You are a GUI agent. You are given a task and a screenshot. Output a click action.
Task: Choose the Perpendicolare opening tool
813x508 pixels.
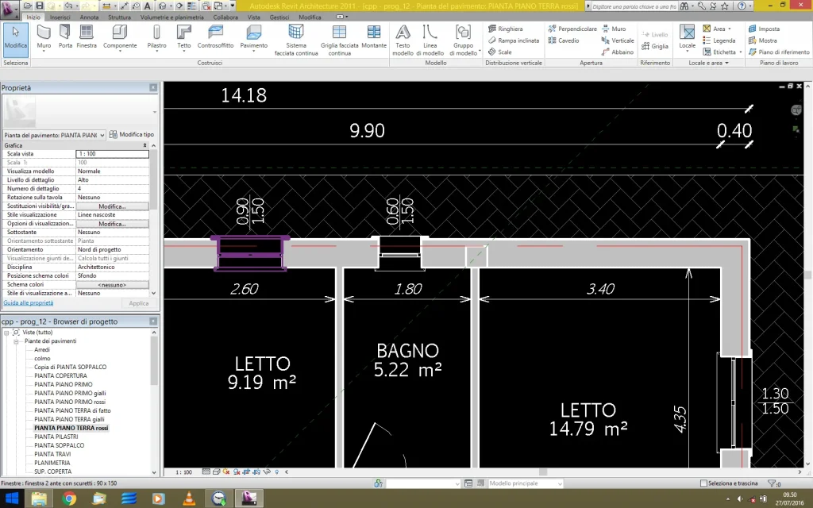[x=572, y=29]
